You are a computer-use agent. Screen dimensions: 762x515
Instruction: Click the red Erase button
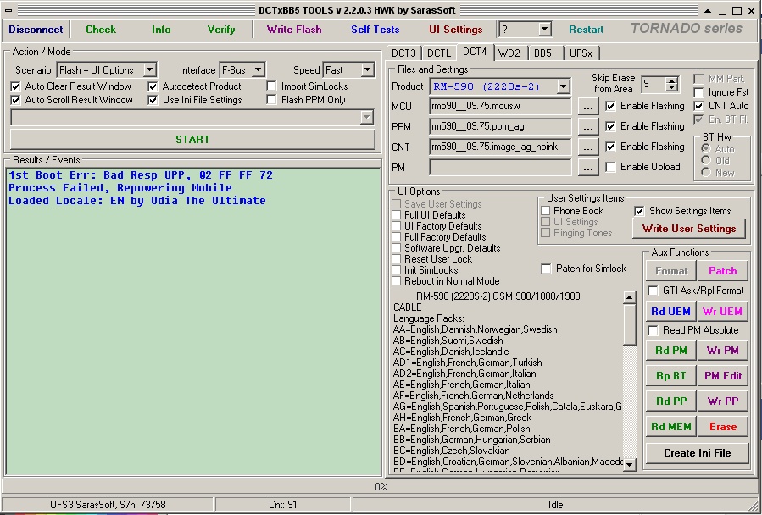(723, 427)
